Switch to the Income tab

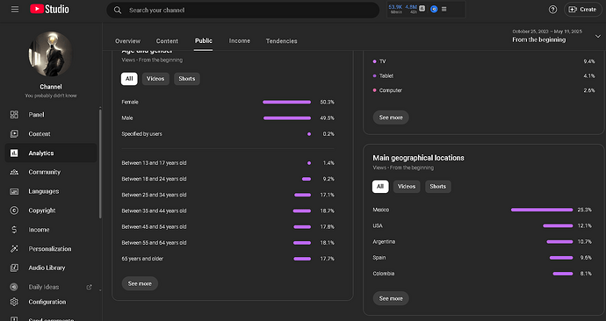click(x=239, y=41)
